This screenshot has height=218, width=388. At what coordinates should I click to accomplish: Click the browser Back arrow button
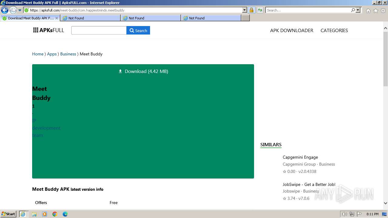pos(5,10)
